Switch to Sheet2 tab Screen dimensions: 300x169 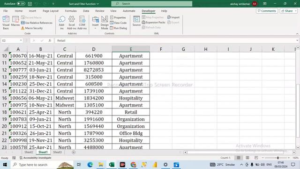(x=29, y=152)
